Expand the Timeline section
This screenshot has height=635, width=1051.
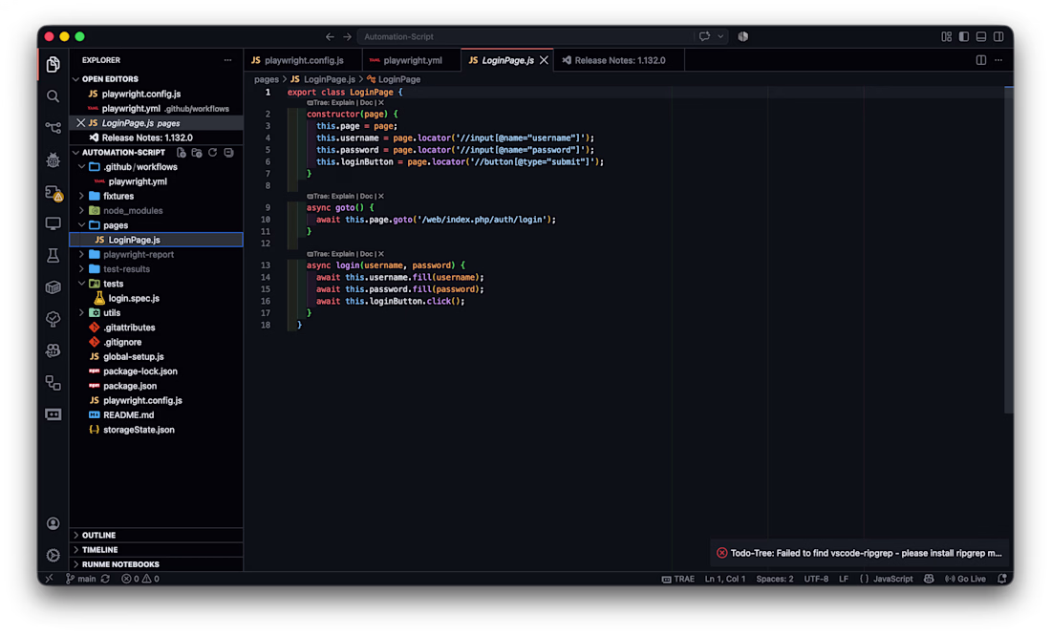pyautogui.click(x=156, y=550)
